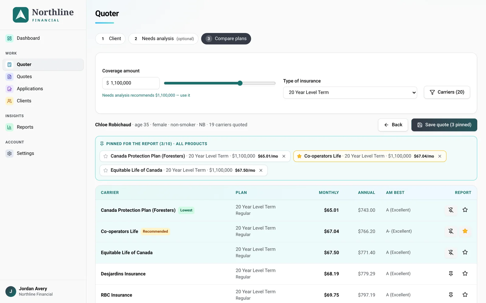Open the Carriers (20) filter
The image size is (486, 303).
[447, 92]
